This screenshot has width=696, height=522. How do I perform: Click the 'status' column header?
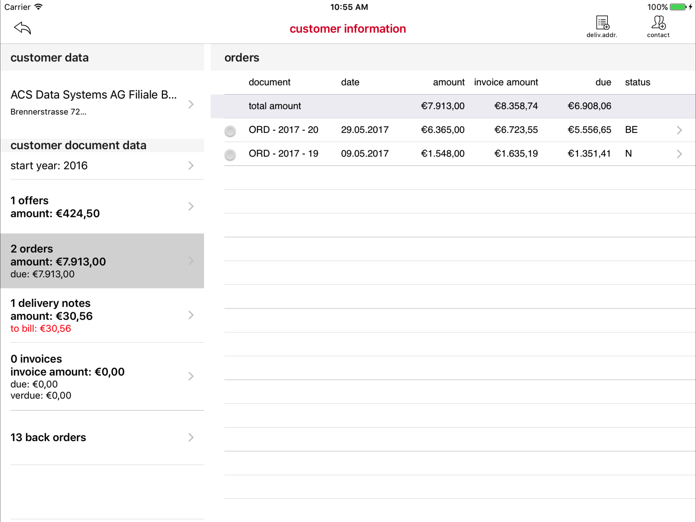pyautogui.click(x=637, y=82)
